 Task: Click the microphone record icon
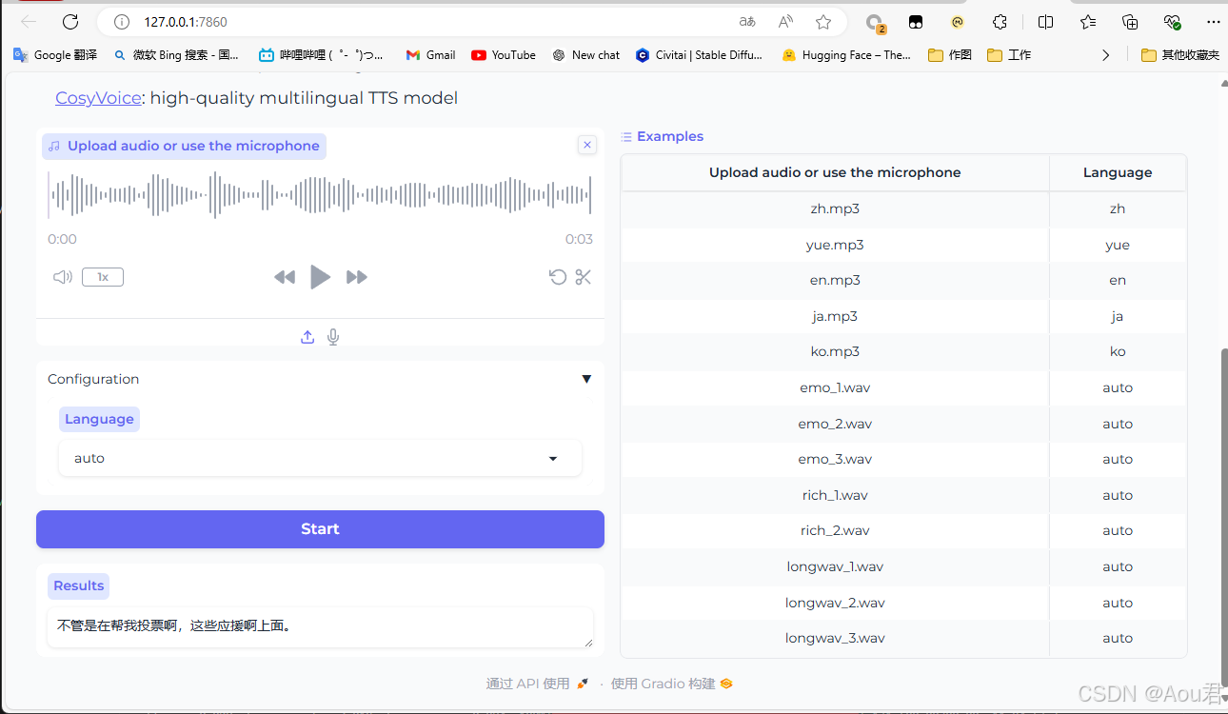(x=333, y=337)
